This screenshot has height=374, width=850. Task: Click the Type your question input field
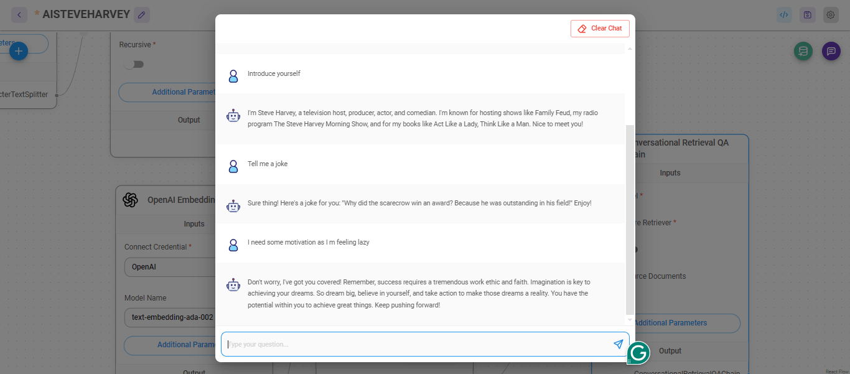(417, 344)
